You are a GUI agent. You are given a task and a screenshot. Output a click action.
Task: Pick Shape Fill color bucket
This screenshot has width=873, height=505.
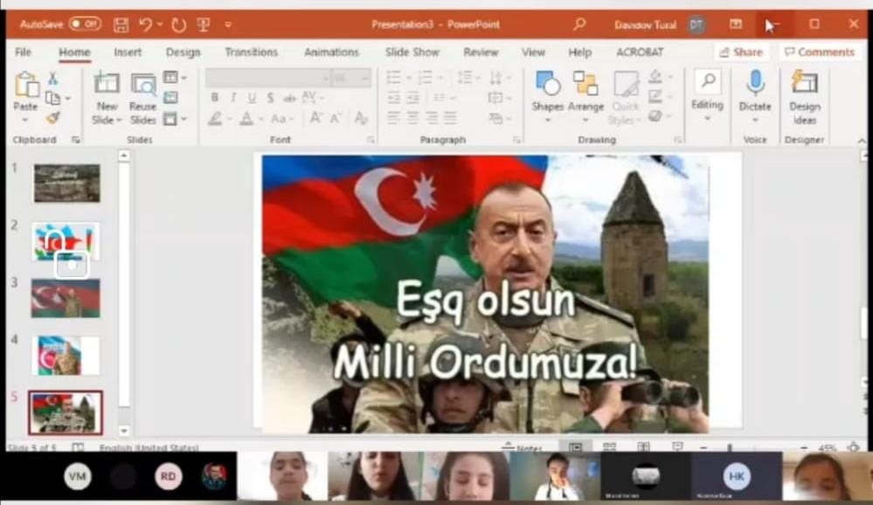coord(656,77)
